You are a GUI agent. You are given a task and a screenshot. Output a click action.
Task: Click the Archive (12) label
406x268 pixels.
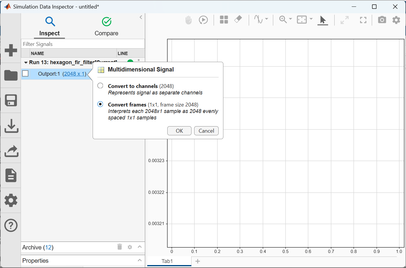(x=38, y=247)
